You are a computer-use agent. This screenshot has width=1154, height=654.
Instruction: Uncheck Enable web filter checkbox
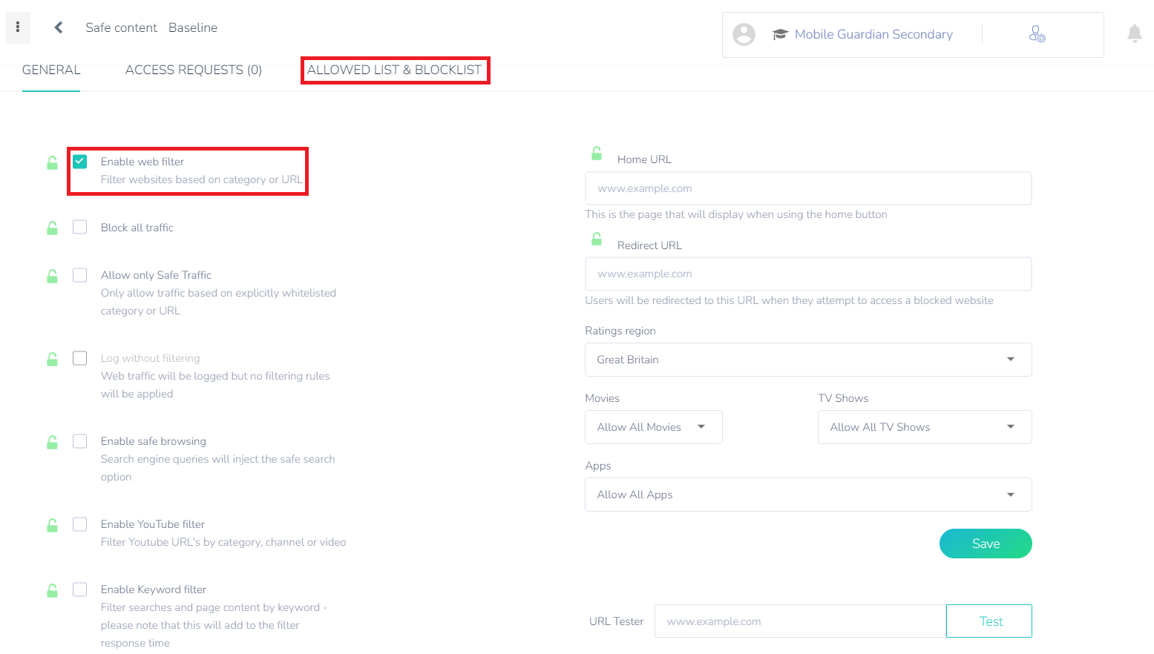tap(80, 161)
